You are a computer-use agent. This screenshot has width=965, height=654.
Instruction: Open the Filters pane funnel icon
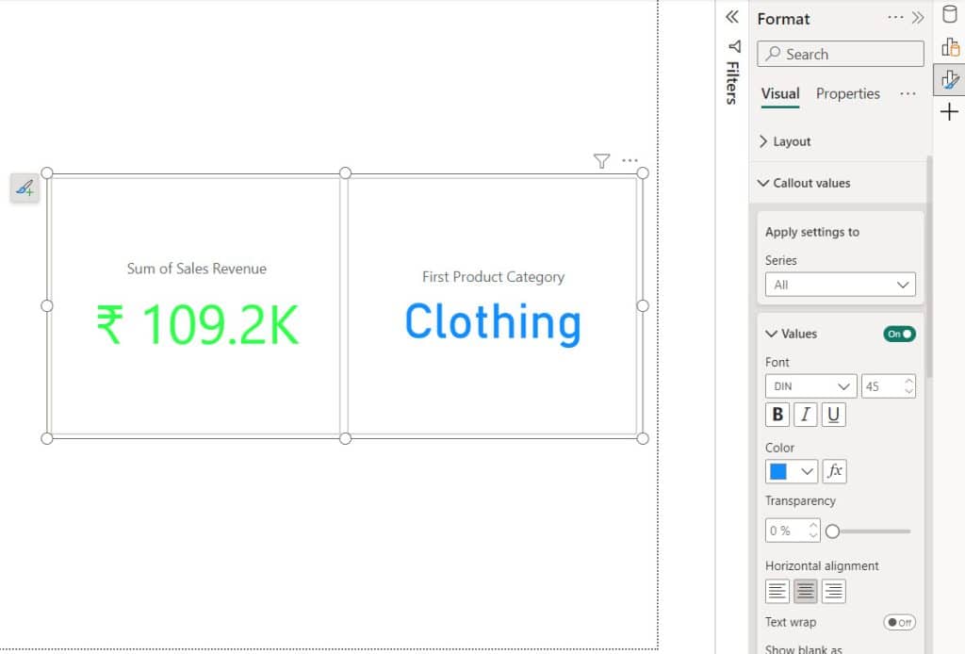coord(734,46)
